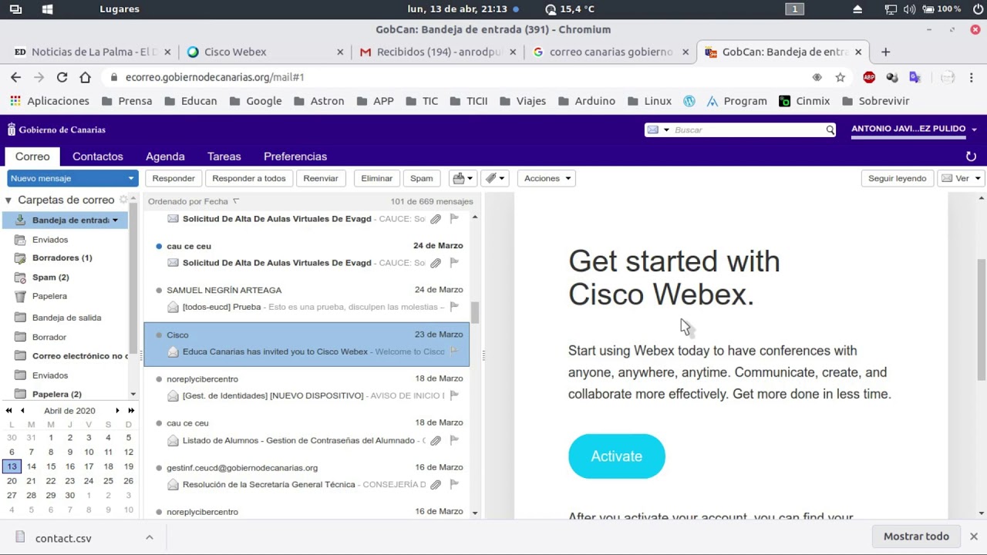Click the browser address bar URL

(214, 77)
